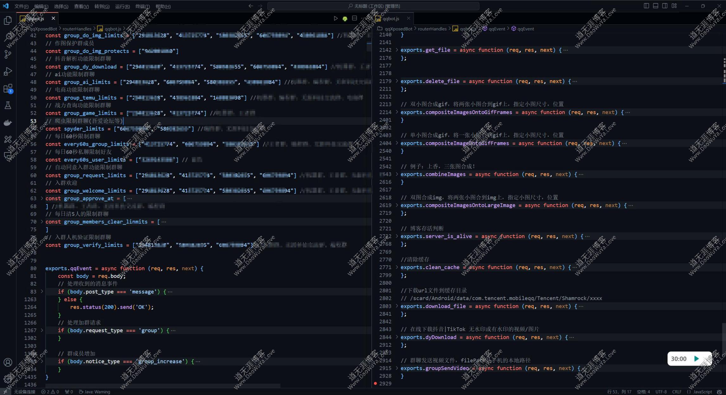Open the Run and Debug view

8,72
